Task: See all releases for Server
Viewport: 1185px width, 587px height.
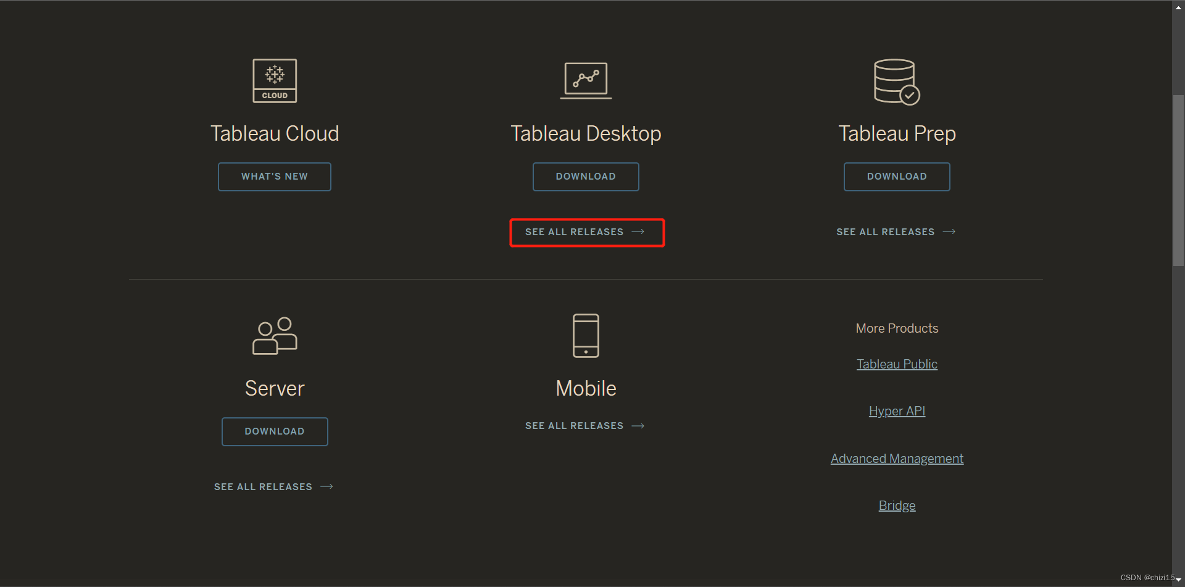Action: (274, 487)
